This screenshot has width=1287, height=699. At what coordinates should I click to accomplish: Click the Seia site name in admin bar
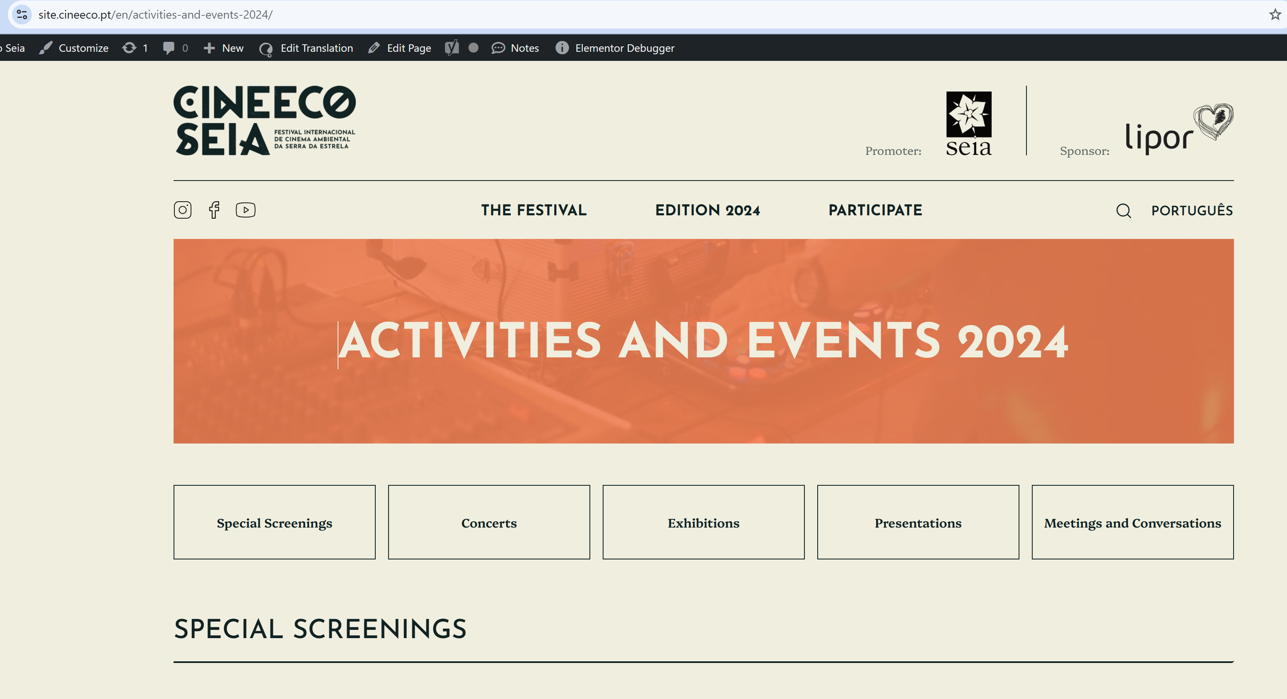click(x=13, y=48)
